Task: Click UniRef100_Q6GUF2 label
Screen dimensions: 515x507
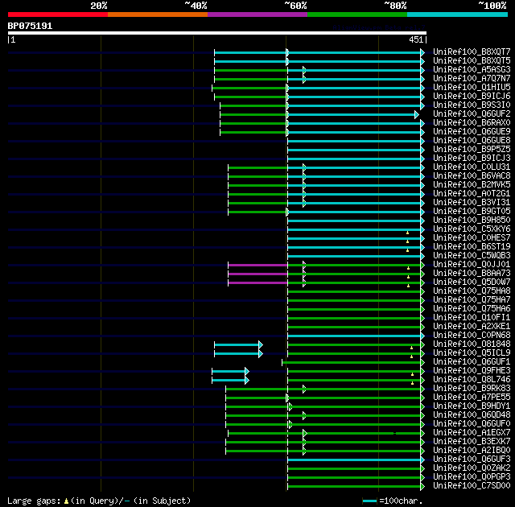Action: [x=472, y=114]
